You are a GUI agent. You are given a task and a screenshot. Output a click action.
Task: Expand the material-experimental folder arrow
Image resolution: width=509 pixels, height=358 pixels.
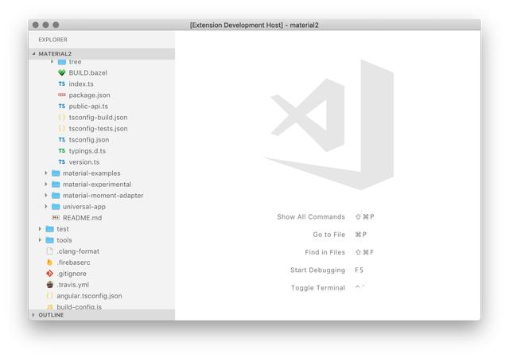[46, 185]
